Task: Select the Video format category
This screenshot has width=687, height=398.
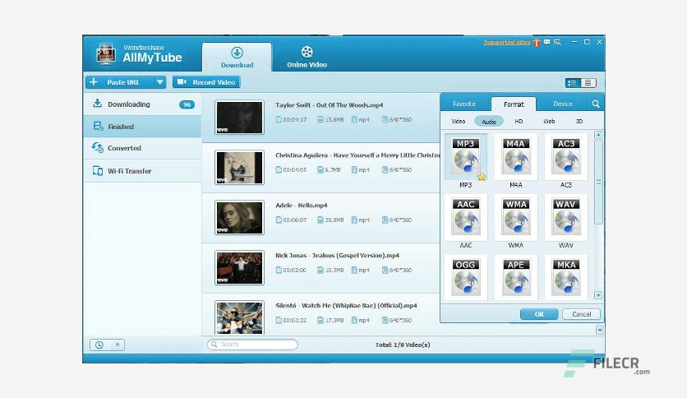Action: pyautogui.click(x=459, y=122)
